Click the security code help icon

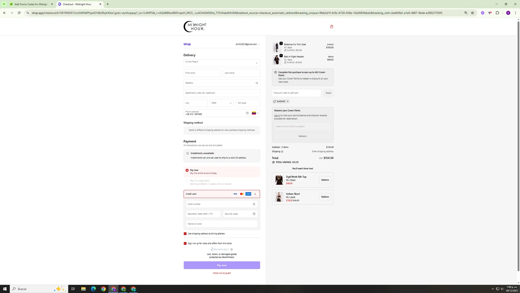(x=254, y=214)
